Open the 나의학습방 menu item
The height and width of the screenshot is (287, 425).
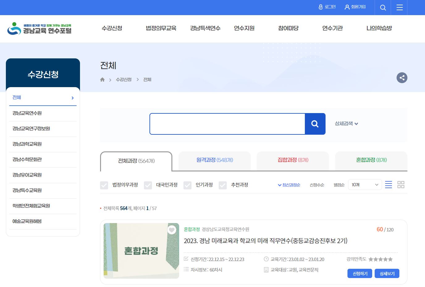coord(379,28)
